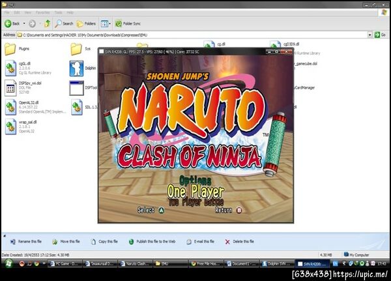Select the DSPSpy_wii.dol file icon
This screenshot has height=281, width=391.
click(10, 88)
